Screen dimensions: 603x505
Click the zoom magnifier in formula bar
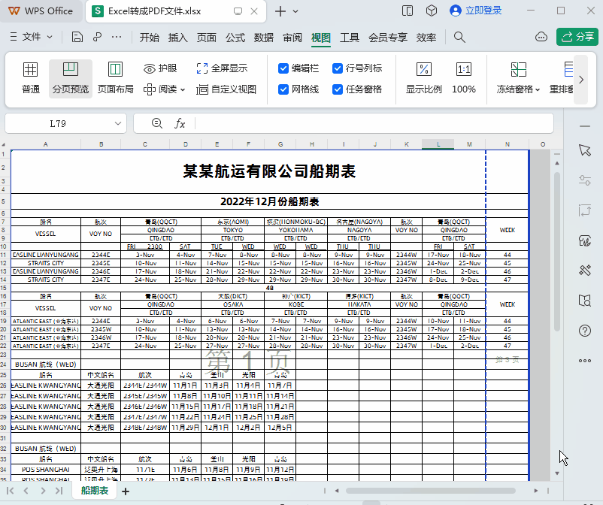point(156,123)
